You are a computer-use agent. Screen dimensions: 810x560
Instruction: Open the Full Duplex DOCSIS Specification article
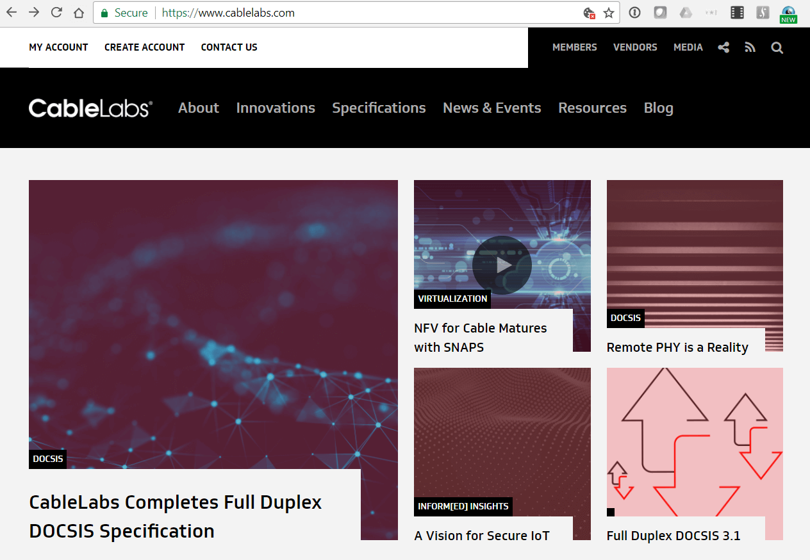tap(174, 516)
